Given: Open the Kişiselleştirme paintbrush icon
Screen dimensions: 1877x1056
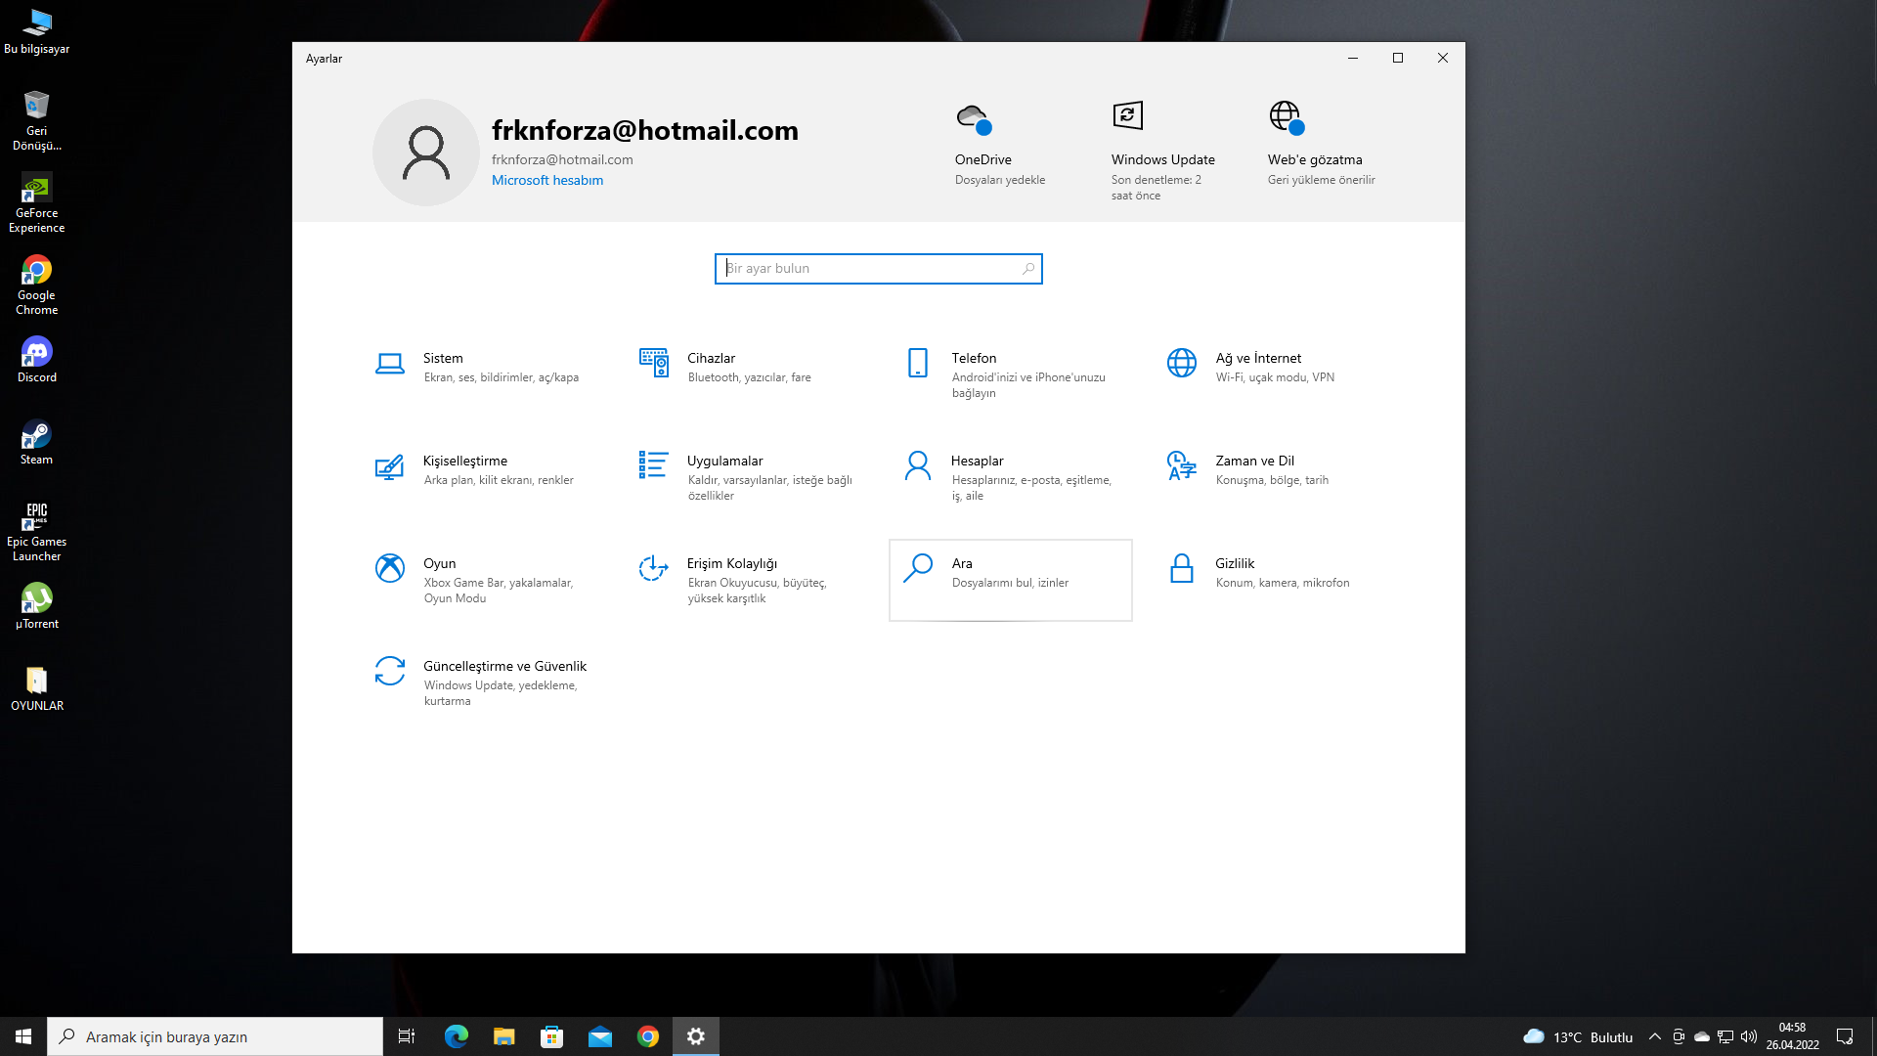Looking at the screenshot, I should pos(389,467).
